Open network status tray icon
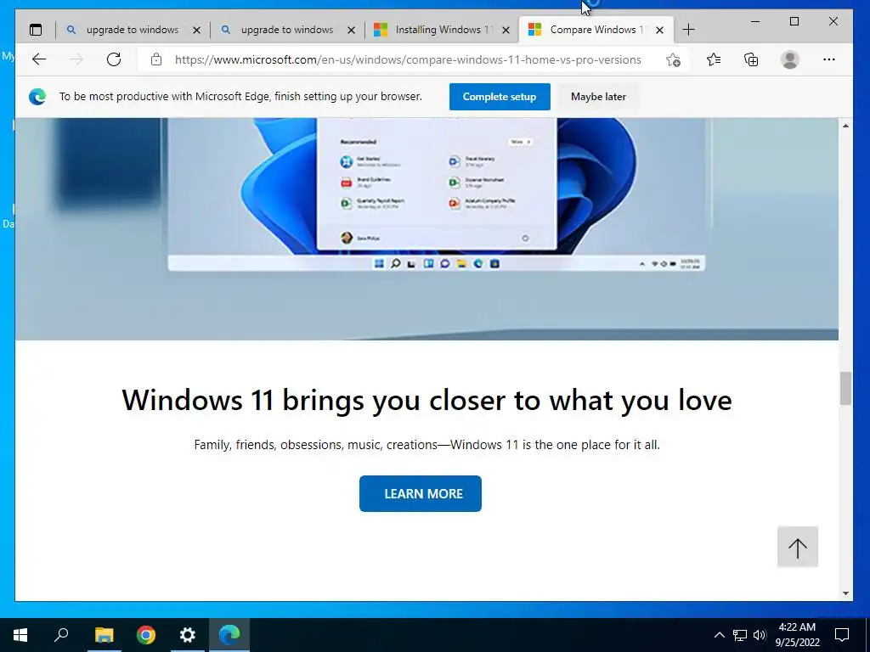Screen dimensions: 870x652 coord(740,635)
